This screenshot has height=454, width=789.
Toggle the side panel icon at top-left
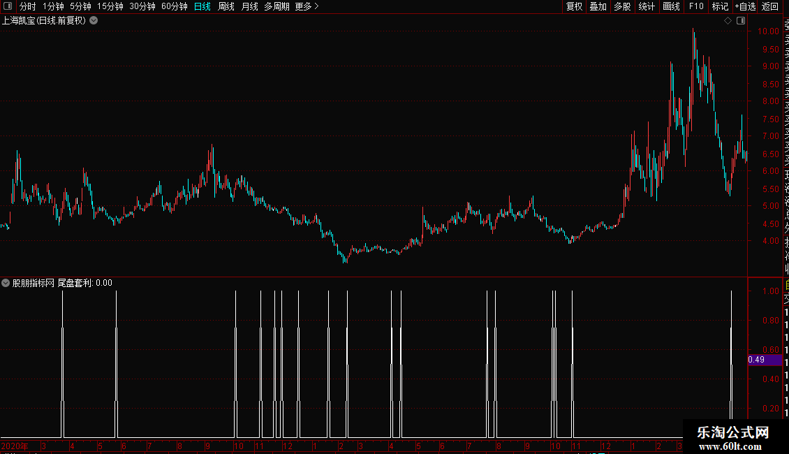[x=8, y=6]
